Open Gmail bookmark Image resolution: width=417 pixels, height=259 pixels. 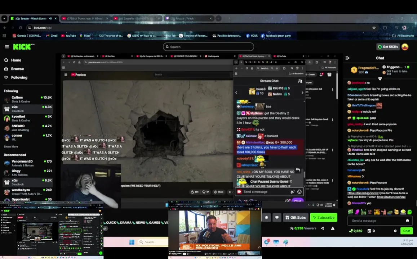coord(52,36)
